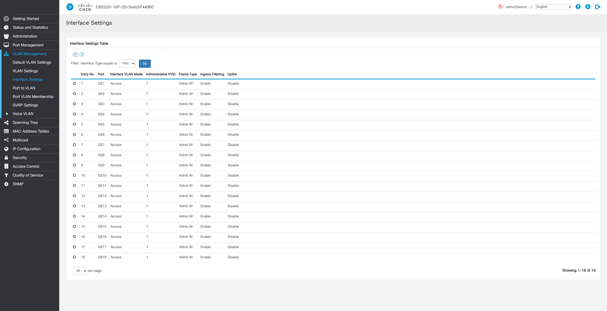
Task: Open Default VLAN Settings page
Action: click(32, 62)
